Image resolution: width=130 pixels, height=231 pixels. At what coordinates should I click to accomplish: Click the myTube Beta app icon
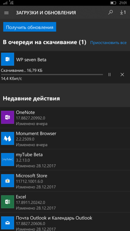8,160
